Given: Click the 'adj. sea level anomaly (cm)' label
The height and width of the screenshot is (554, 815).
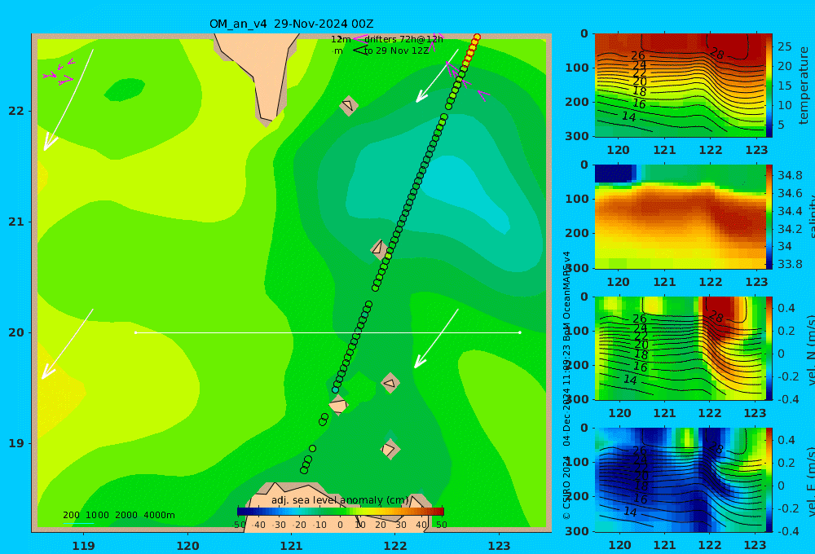Looking at the screenshot, I should [340, 500].
